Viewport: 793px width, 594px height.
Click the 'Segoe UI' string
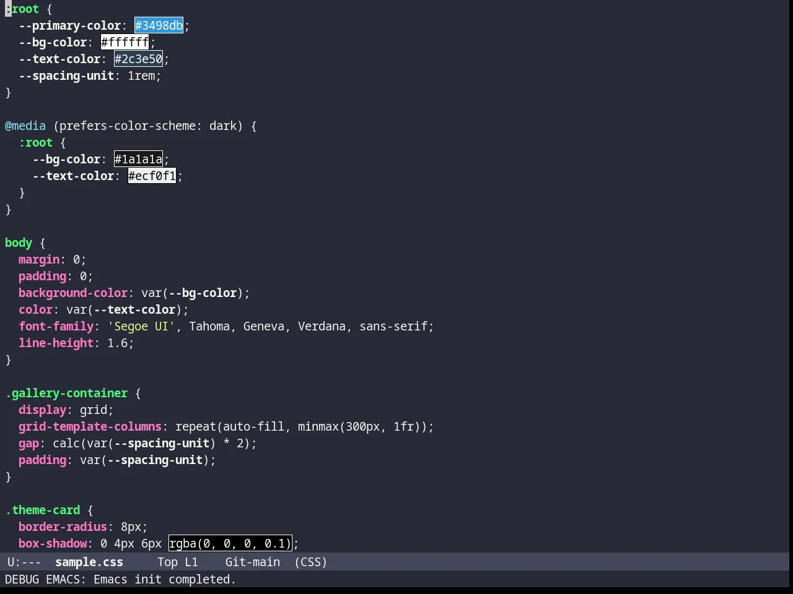coord(141,326)
